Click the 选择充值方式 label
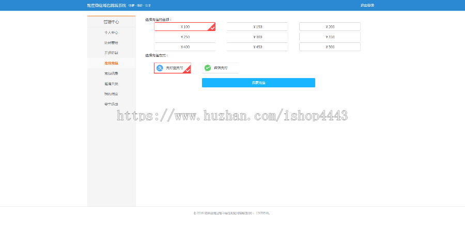Viewport: 465px width, 229px height. click(157, 55)
